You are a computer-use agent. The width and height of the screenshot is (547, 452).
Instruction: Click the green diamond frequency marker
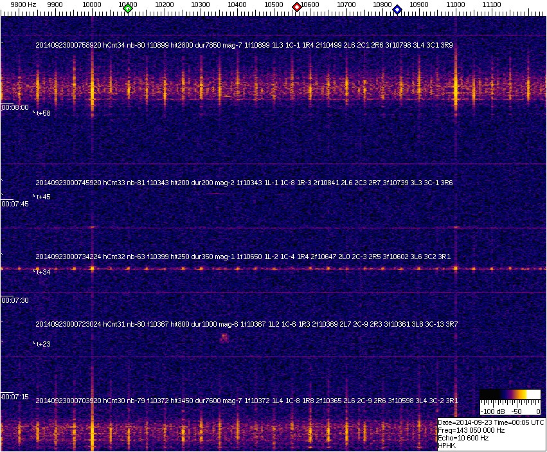[128, 8]
